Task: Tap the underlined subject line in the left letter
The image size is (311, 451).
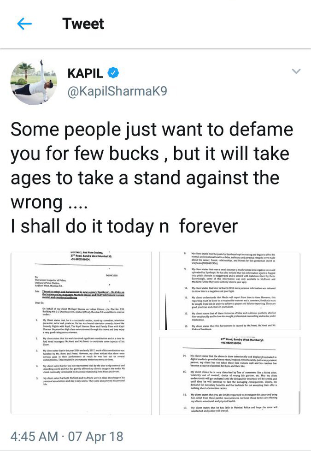Action: (83, 295)
